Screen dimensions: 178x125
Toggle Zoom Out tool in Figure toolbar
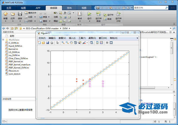click(x=67, y=43)
